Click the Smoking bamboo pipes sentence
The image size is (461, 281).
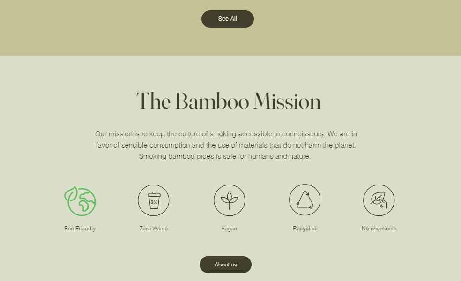click(225, 156)
